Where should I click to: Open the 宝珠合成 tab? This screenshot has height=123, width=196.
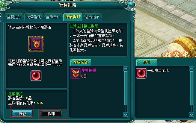coord(53,17)
